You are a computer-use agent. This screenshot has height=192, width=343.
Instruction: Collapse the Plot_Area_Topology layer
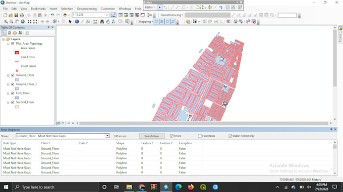[8, 44]
